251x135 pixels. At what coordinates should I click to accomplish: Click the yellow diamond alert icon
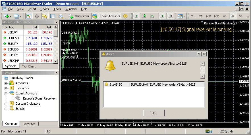tap(125, 16)
